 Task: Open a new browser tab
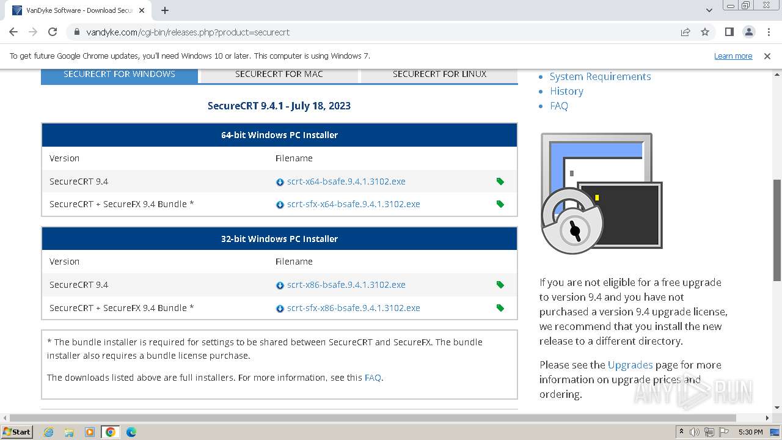165,10
